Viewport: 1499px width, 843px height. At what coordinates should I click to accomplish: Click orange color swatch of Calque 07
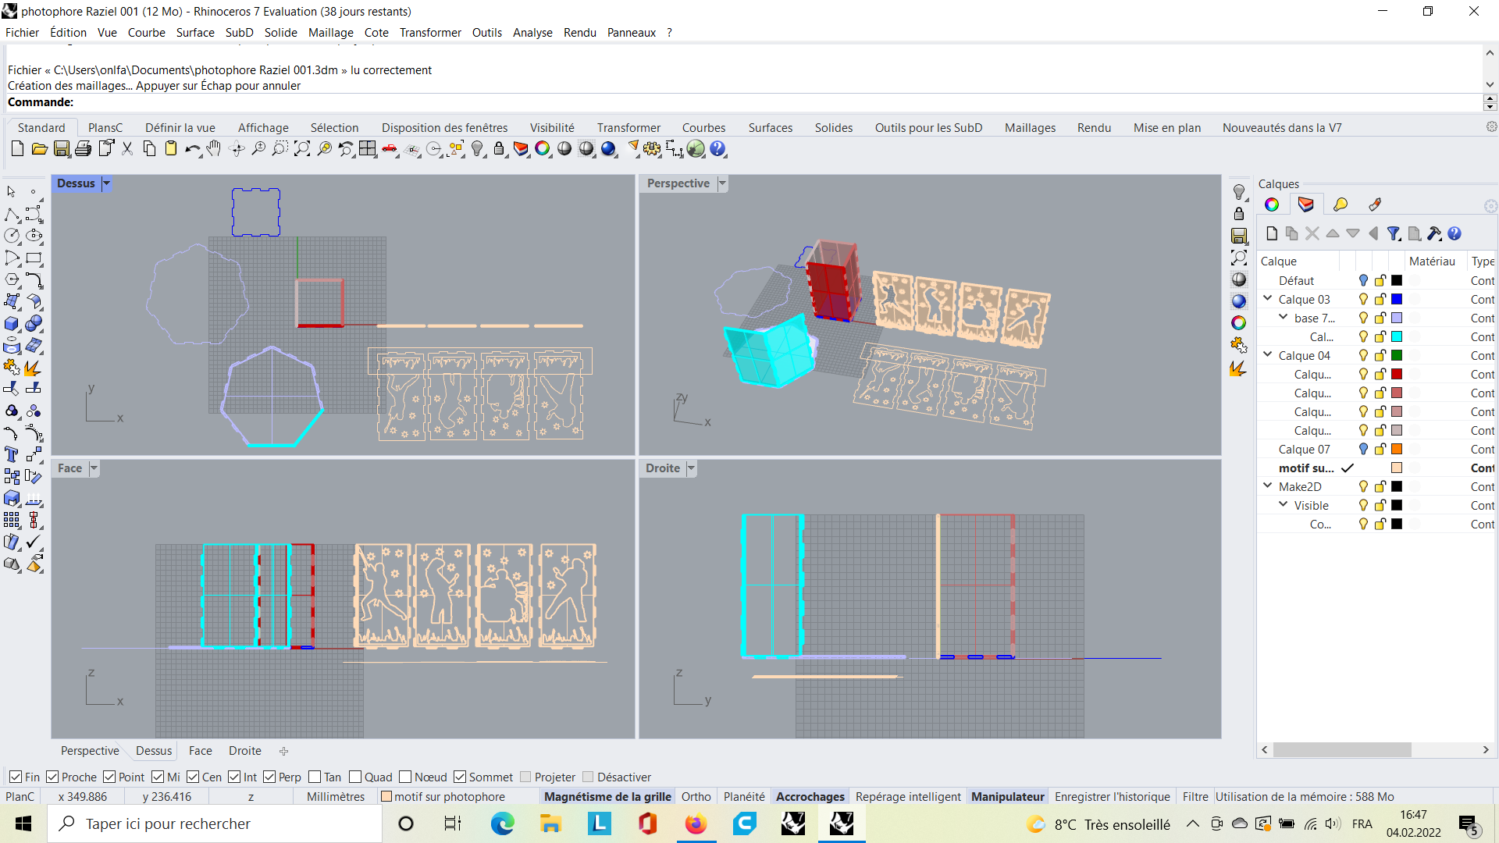pyautogui.click(x=1397, y=450)
